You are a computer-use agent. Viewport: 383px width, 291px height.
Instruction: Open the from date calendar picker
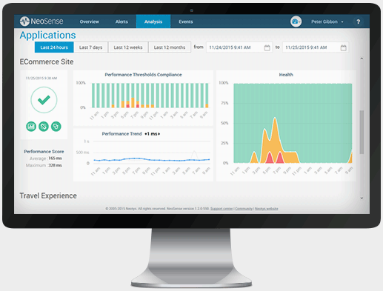pos(267,47)
